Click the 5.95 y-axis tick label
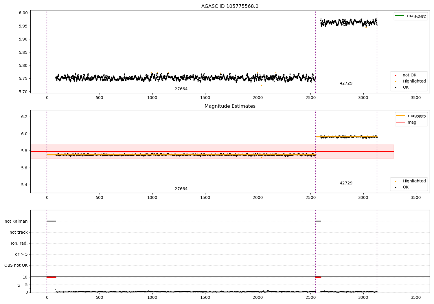The image size is (434, 304). 23,26
